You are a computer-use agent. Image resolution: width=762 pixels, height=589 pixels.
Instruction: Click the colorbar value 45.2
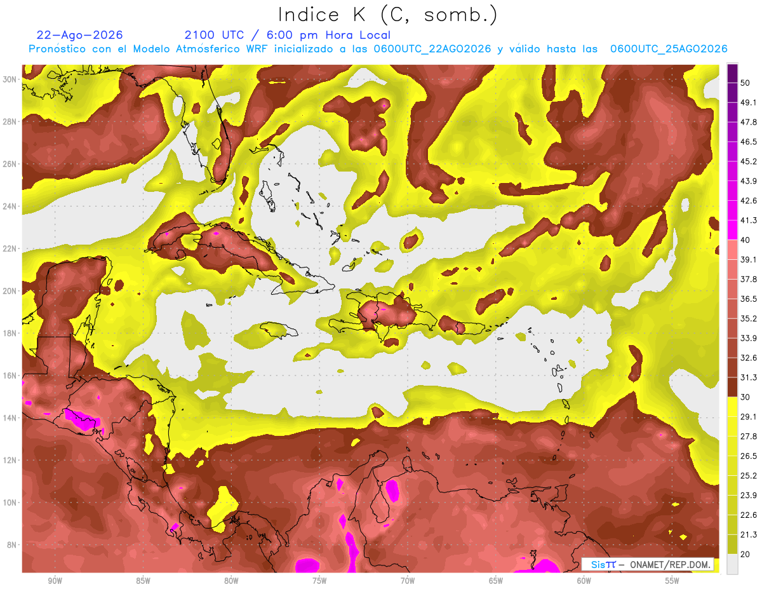point(749,161)
